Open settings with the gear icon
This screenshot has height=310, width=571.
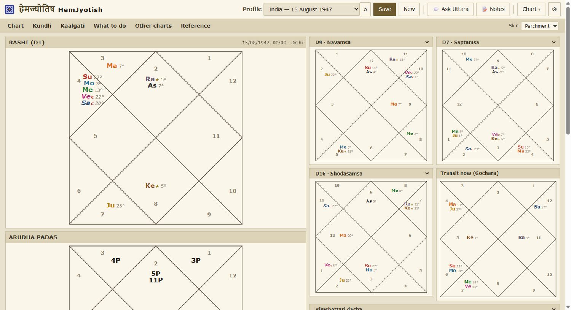[554, 9]
